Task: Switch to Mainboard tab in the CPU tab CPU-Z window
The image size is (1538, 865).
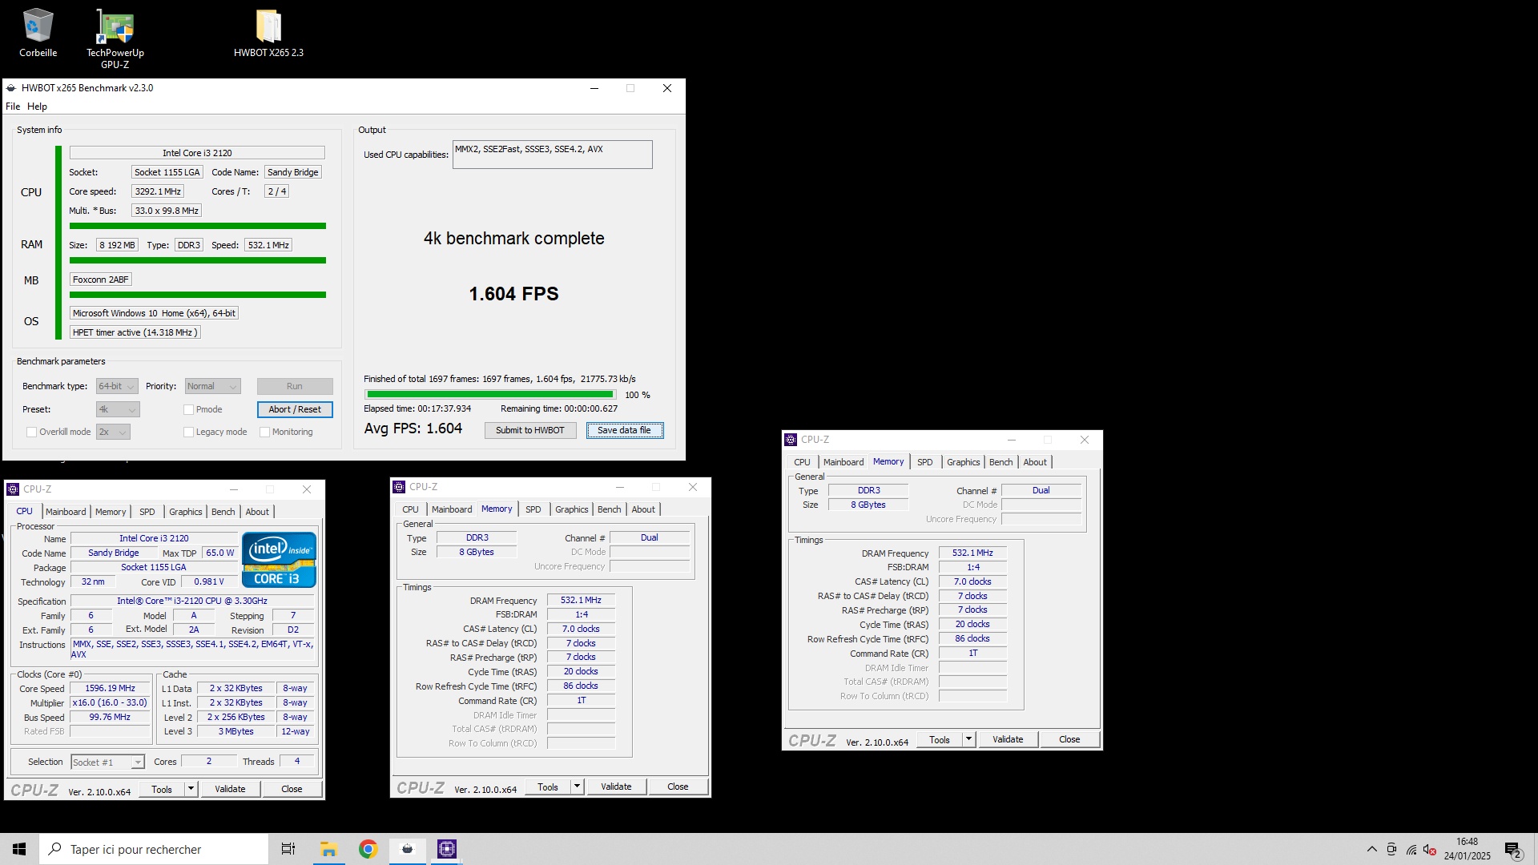Action: coord(66,512)
